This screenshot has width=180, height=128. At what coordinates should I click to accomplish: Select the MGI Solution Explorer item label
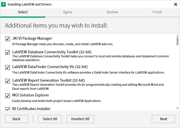pyautogui.click(x=30, y=95)
